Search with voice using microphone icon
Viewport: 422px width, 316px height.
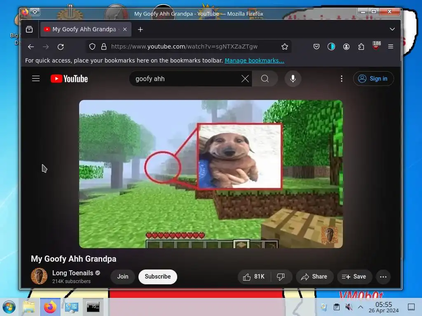tap(293, 79)
